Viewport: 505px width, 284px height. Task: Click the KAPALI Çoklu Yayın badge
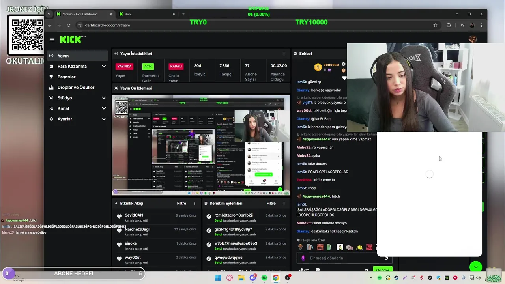[x=176, y=66]
